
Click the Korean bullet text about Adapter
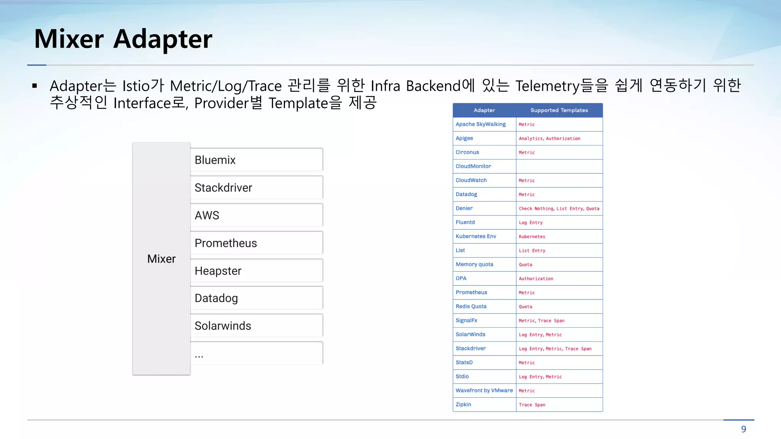395,94
